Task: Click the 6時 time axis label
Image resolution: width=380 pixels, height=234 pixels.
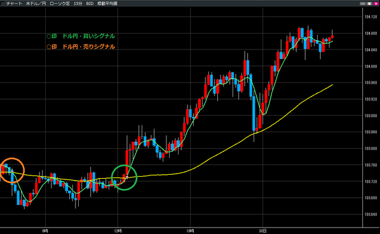Action: (45, 231)
